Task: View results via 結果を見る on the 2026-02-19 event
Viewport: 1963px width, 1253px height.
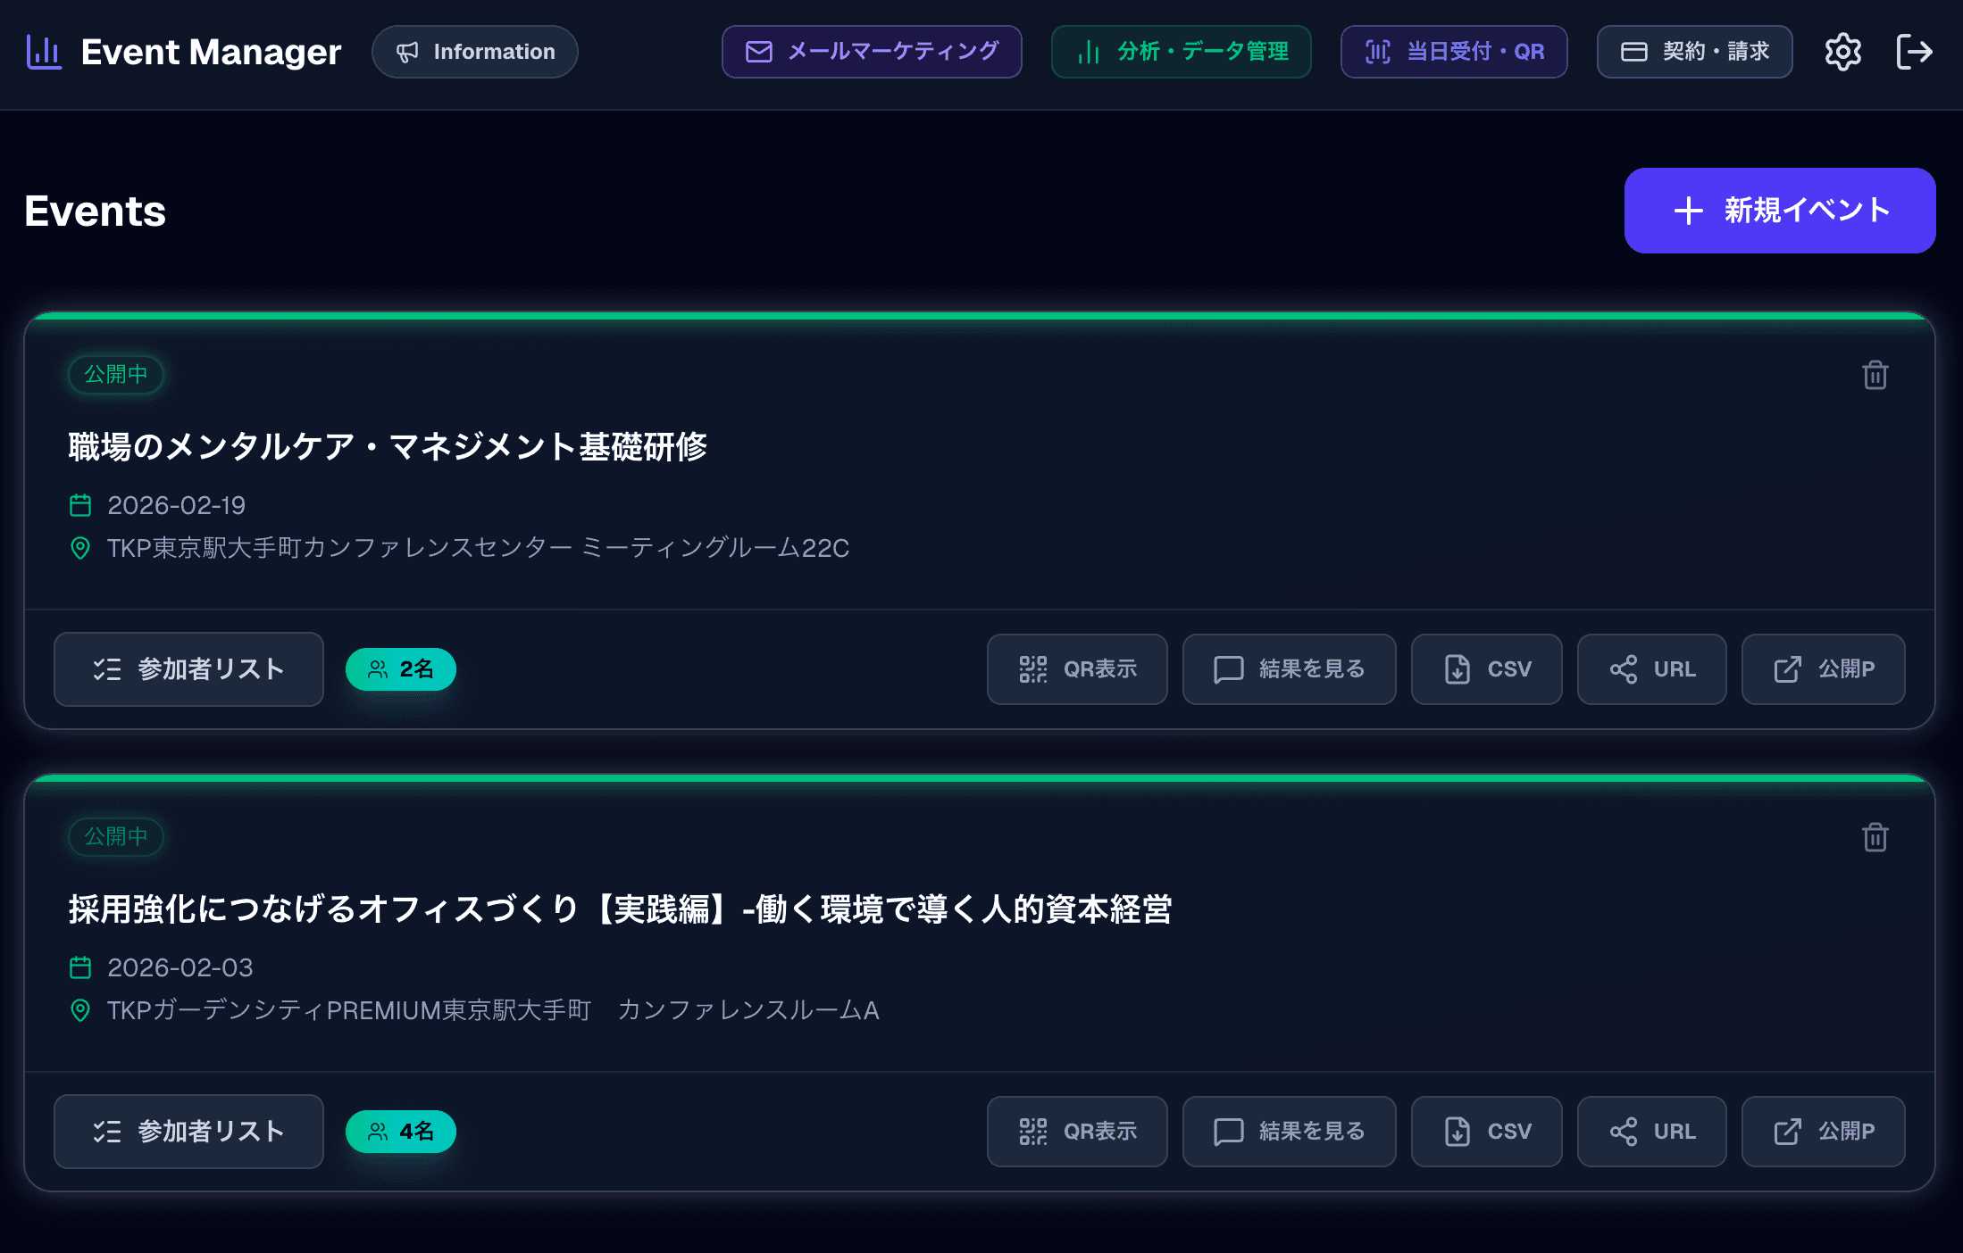Action: (x=1289, y=668)
